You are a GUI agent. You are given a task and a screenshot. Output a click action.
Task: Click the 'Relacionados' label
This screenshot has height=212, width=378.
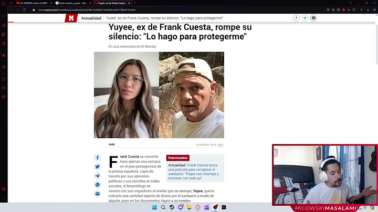(177, 158)
